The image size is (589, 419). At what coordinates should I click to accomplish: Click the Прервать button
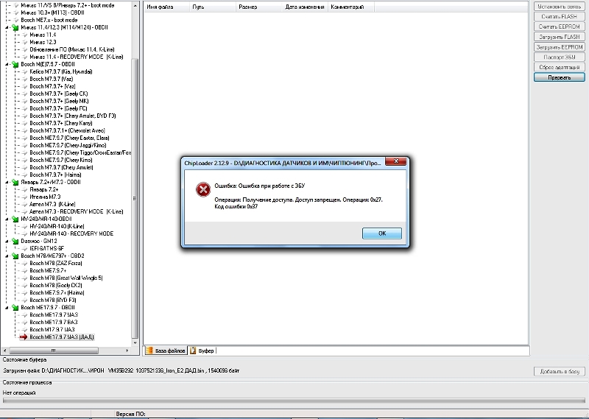pos(560,77)
